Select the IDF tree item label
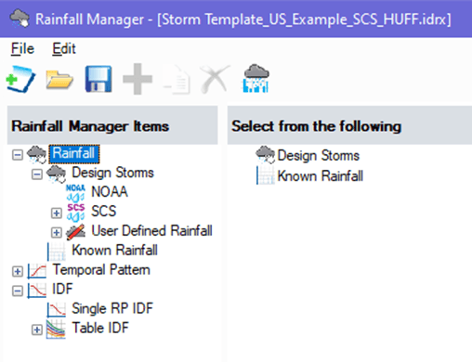This screenshot has height=362, width=472. (62, 290)
